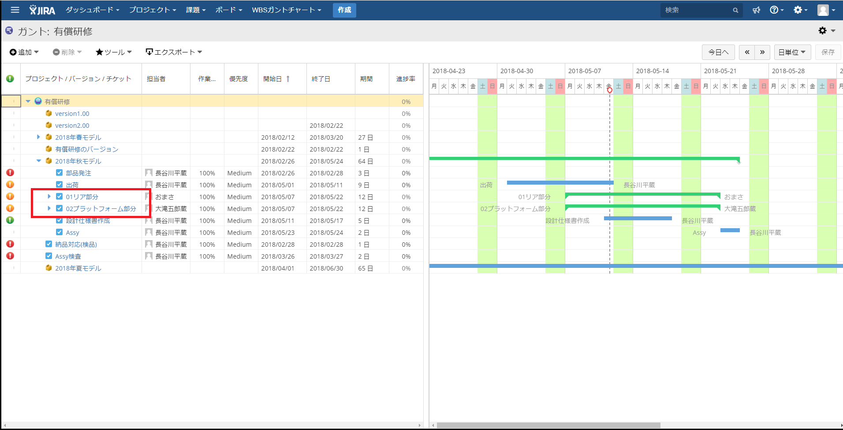Expand the 01リア部分 ticket
The width and height of the screenshot is (843, 430).
(49, 196)
